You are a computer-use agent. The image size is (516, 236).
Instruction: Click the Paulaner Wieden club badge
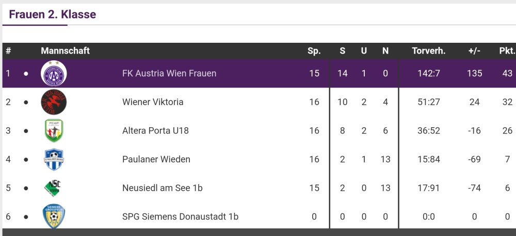tap(54, 159)
